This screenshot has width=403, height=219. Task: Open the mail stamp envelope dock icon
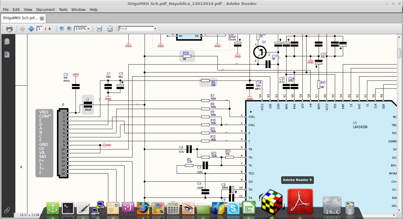point(113,208)
